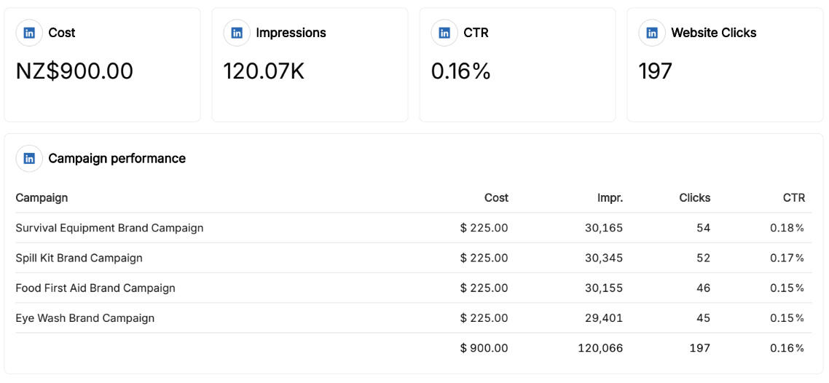Viewport: 829px width, 383px height.
Task: Click the 120.07K impressions value
Action: [264, 71]
